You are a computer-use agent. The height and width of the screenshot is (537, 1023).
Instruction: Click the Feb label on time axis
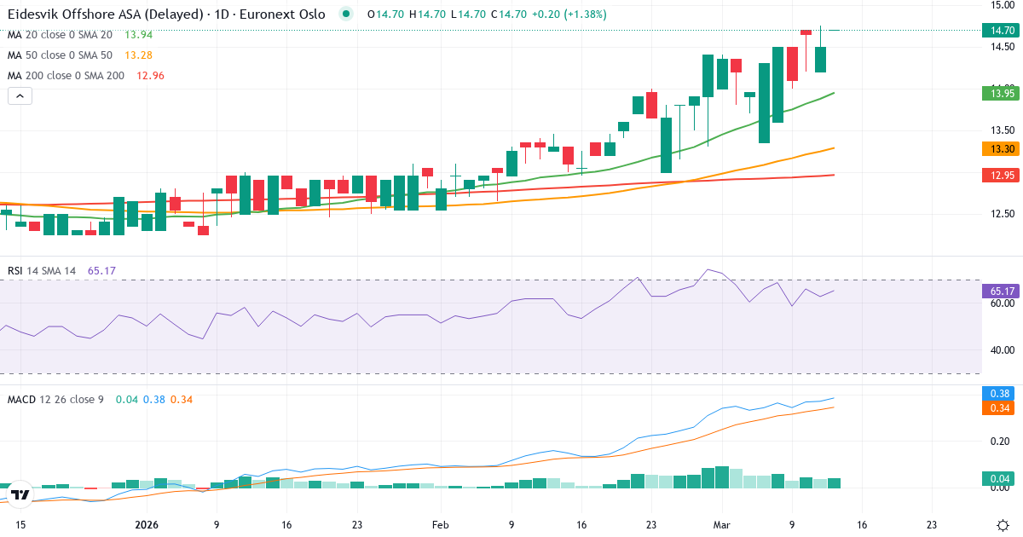[x=440, y=525]
